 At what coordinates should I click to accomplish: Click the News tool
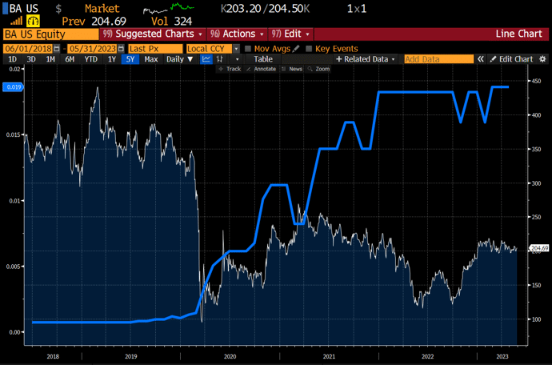point(292,69)
